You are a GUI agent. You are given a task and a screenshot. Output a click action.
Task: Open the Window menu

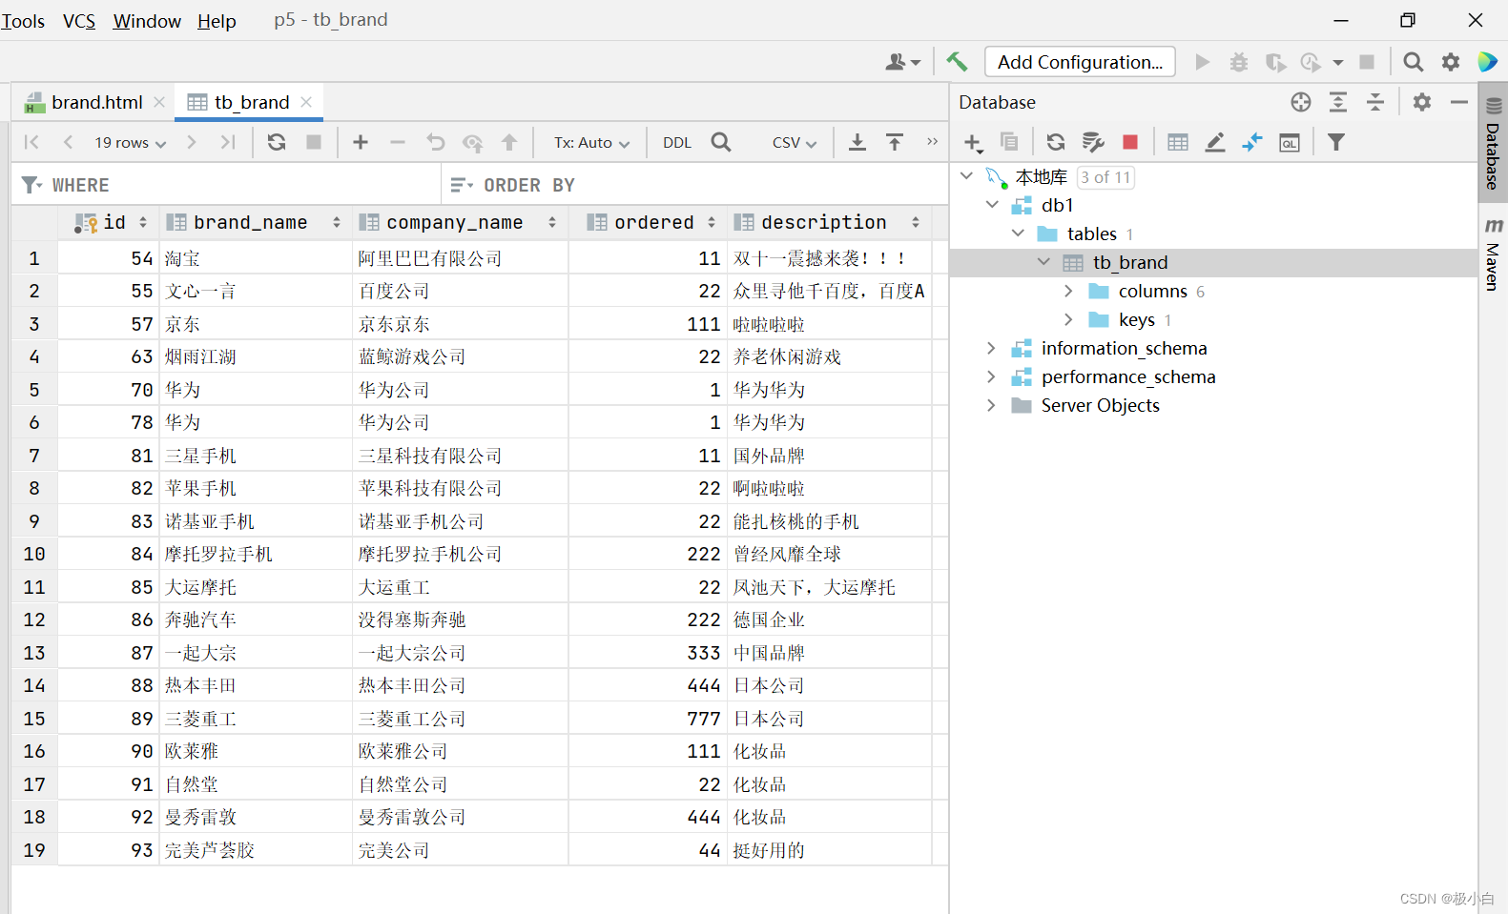tap(147, 21)
